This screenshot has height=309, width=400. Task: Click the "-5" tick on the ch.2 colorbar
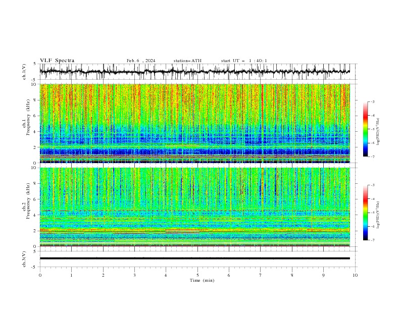click(x=372, y=213)
